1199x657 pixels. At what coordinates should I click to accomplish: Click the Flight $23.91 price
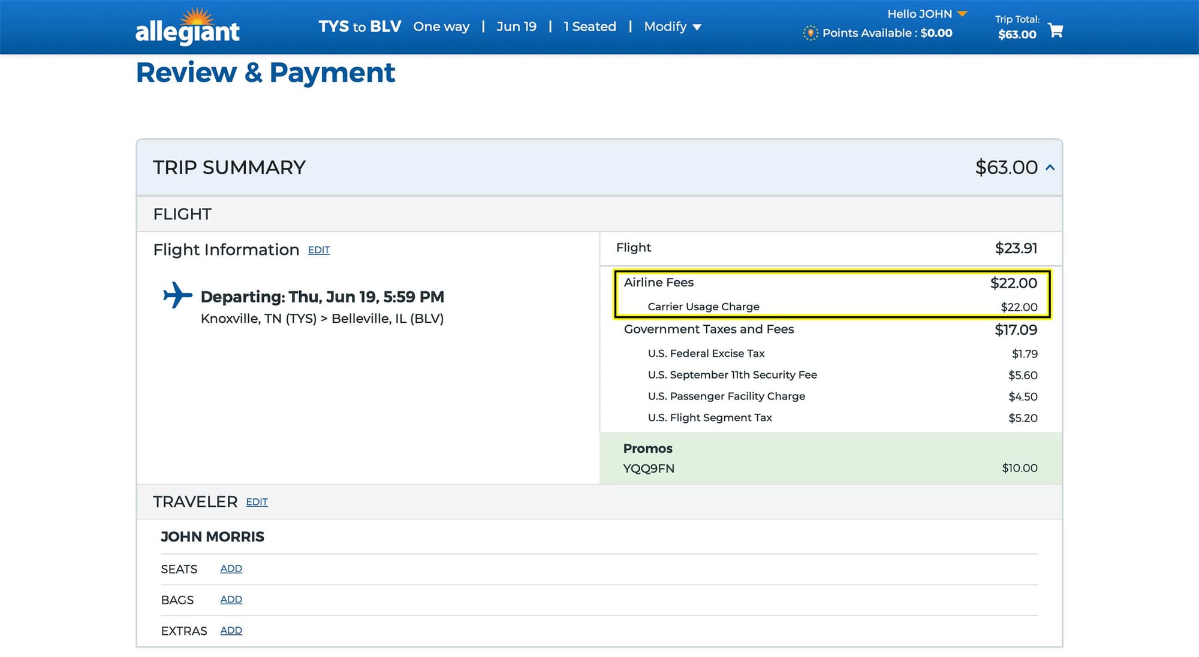click(1016, 248)
